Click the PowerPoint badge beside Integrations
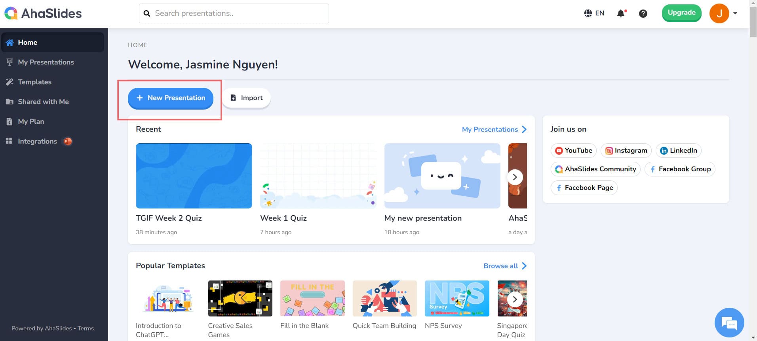 tap(68, 141)
